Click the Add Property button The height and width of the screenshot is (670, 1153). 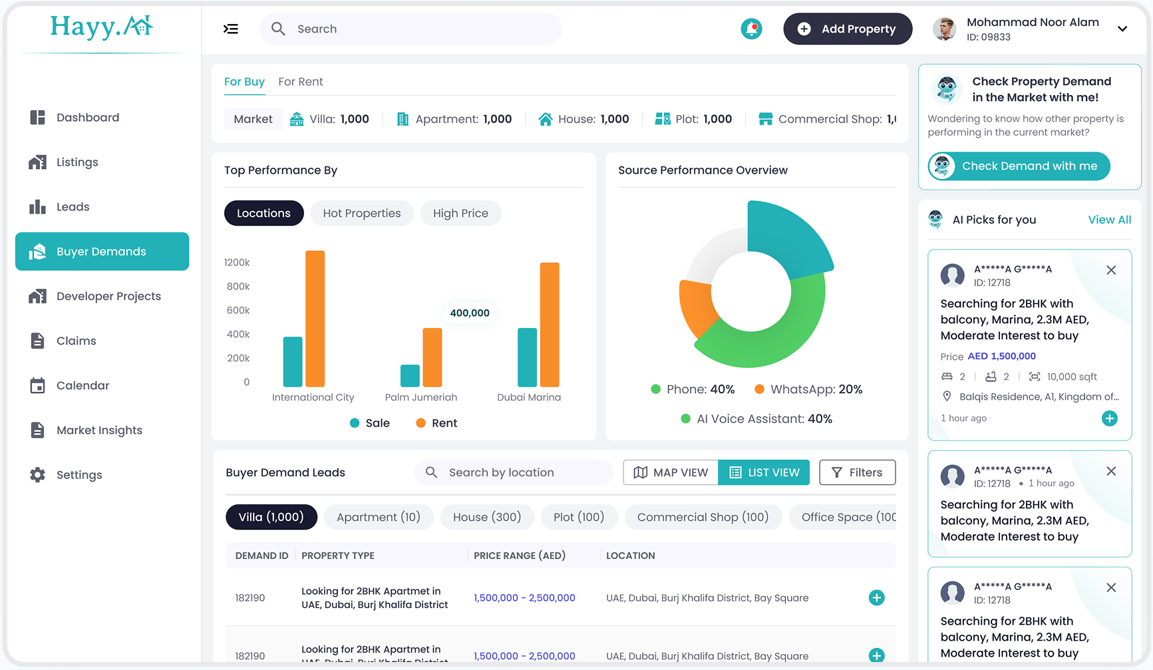(847, 29)
